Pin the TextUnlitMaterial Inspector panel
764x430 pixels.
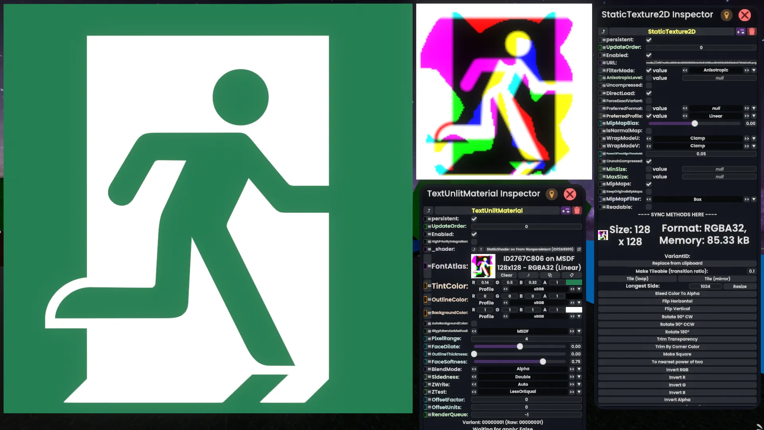(x=552, y=194)
